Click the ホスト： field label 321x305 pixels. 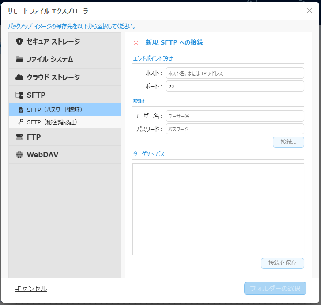coord(154,73)
